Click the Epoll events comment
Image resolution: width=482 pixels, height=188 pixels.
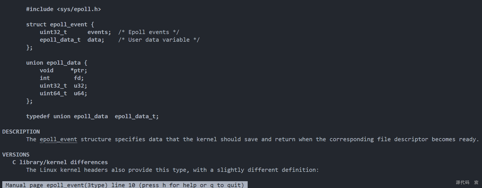[x=149, y=32]
